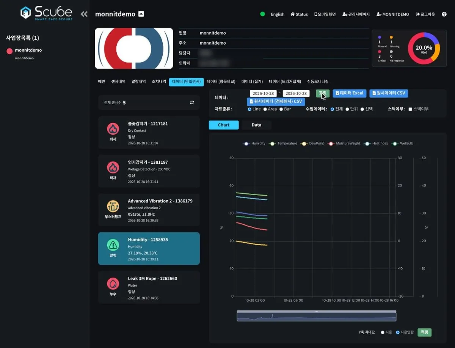Collapse the sidebar with double chevron

click(x=84, y=14)
